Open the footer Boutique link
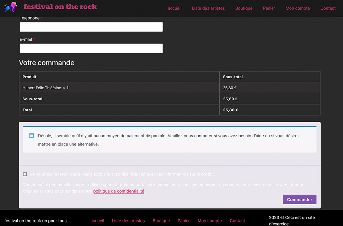This screenshot has height=226, width=343. click(161, 221)
